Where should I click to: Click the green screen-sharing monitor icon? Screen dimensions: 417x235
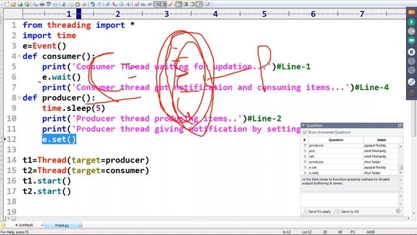pyautogui.click(x=411, y=40)
